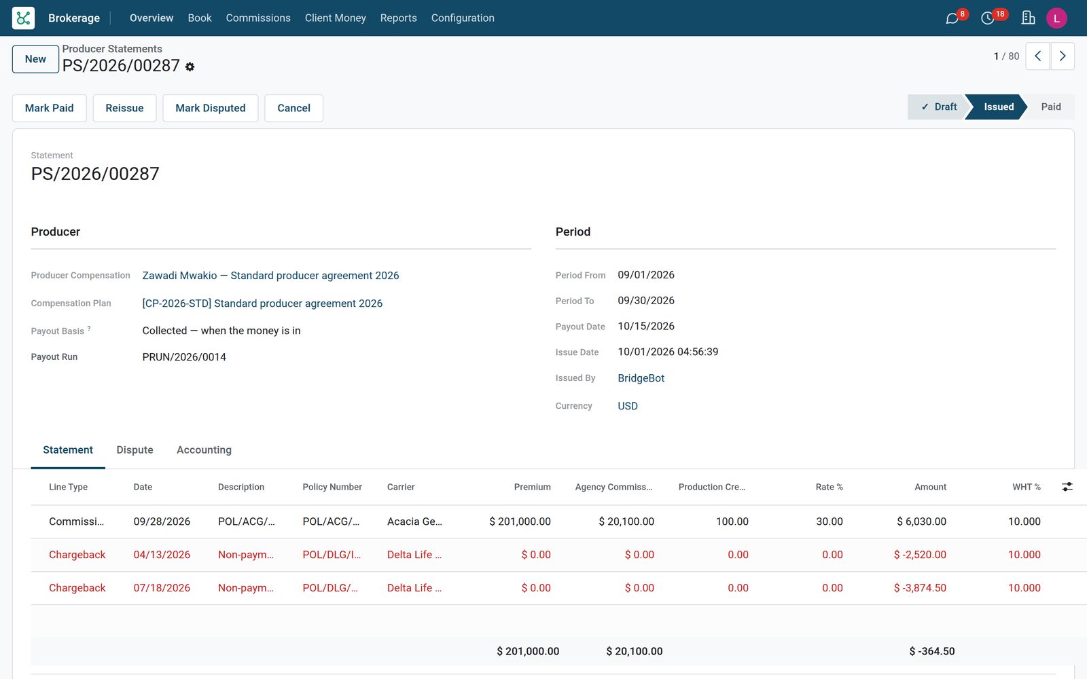Go to the next record arrow
1087x679 pixels.
click(x=1063, y=56)
